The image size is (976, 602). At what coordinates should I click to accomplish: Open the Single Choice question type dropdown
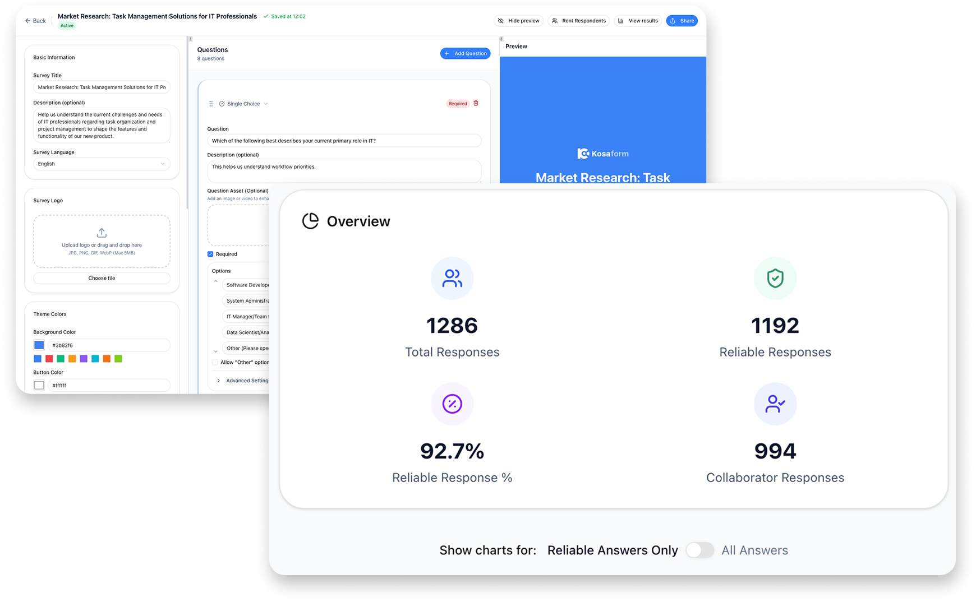click(243, 103)
